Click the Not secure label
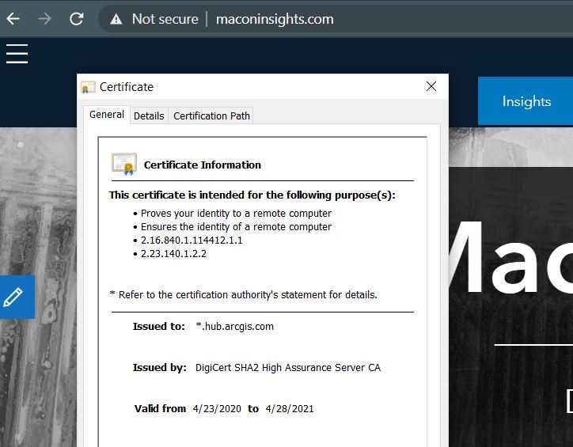The image size is (573, 447). coord(165,19)
